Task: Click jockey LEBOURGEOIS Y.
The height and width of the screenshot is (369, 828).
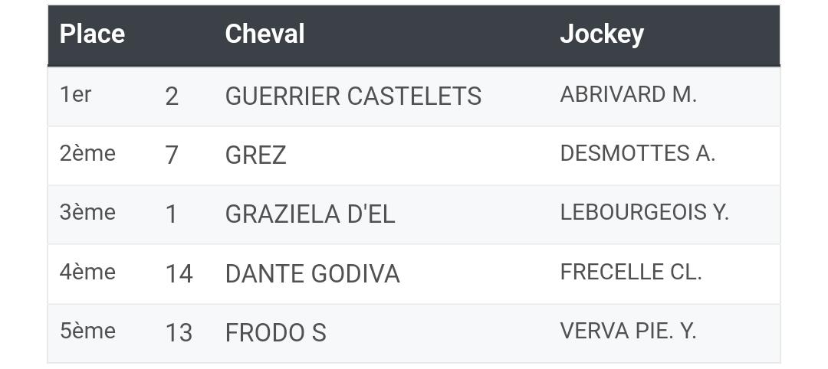Action: click(644, 212)
